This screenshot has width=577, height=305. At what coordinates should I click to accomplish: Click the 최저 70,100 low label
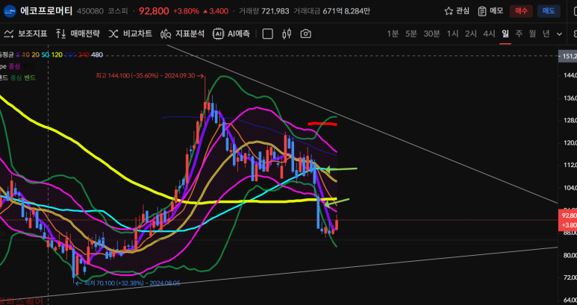128,283
